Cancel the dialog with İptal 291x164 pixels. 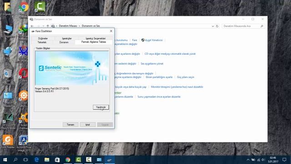point(88,124)
